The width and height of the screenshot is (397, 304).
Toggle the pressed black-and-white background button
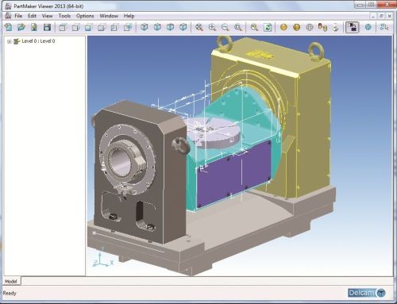[x=353, y=27]
